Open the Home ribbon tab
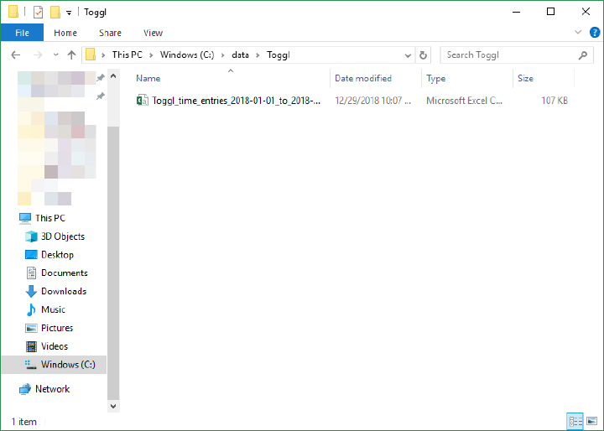Image resolution: width=604 pixels, height=431 pixels. pos(65,33)
